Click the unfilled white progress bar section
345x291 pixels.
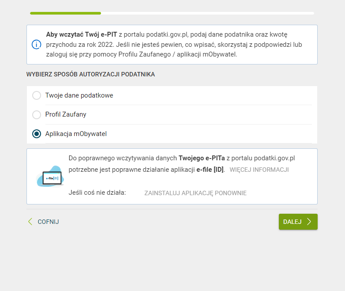(207, 13)
